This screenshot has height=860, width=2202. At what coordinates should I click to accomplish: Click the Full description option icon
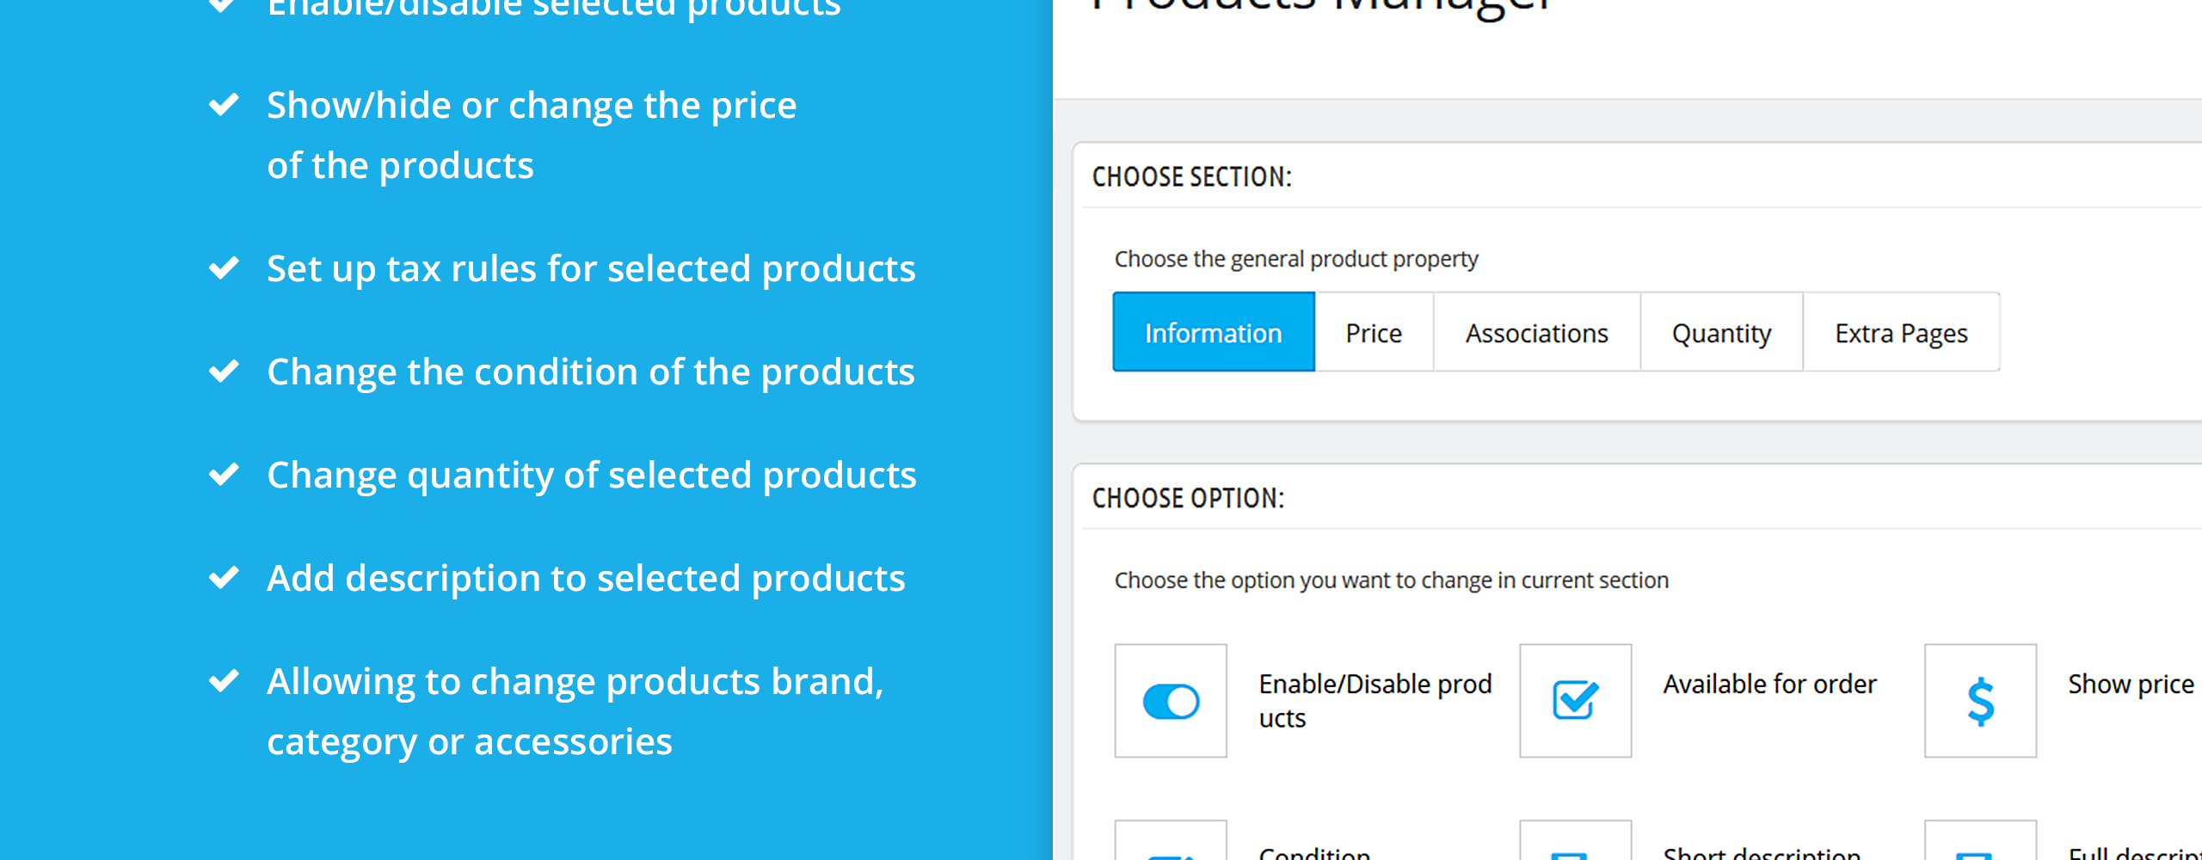click(1980, 840)
